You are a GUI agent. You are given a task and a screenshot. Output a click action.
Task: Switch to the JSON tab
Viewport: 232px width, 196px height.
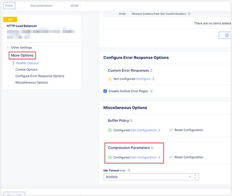(x=74, y=6)
